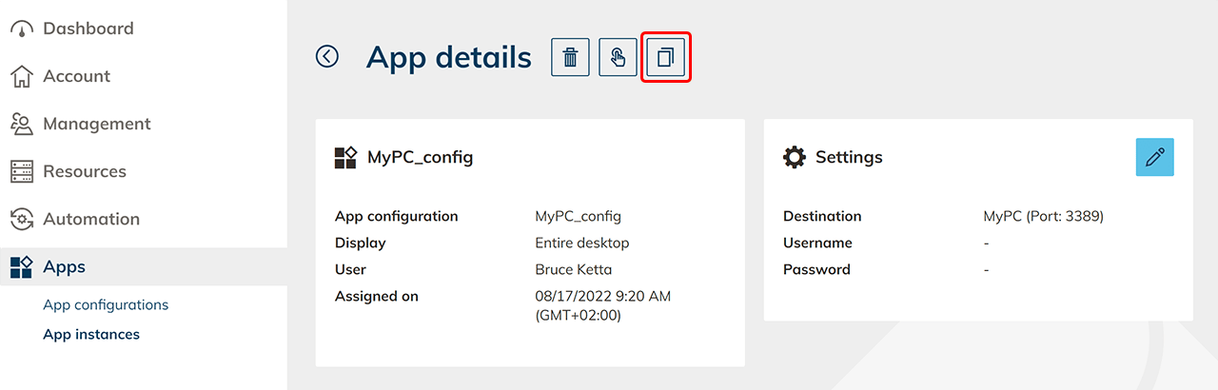This screenshot has width=1218, height=390.
Task: Click the Resources server icon
Action: click(22, 171)
